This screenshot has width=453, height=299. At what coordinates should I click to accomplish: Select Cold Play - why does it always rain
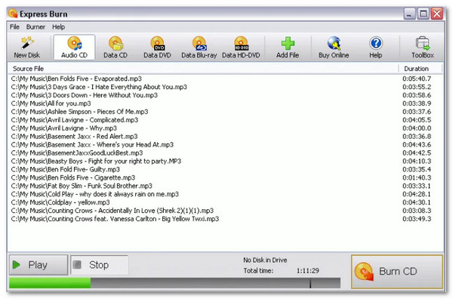[x=95, y=194]
